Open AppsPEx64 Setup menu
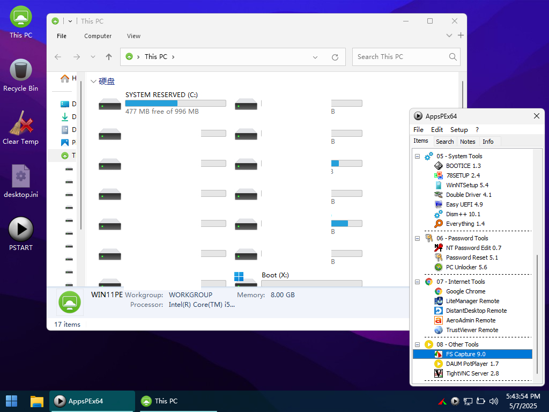The image size is (549, 412). pos(459,130)
